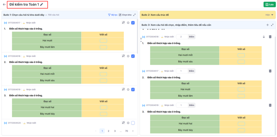Remove question 01TO004519 using the trash icon

coord(270,105)
